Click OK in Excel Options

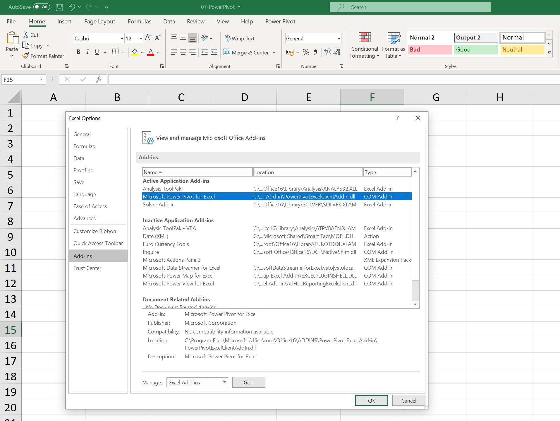(372, 401)
